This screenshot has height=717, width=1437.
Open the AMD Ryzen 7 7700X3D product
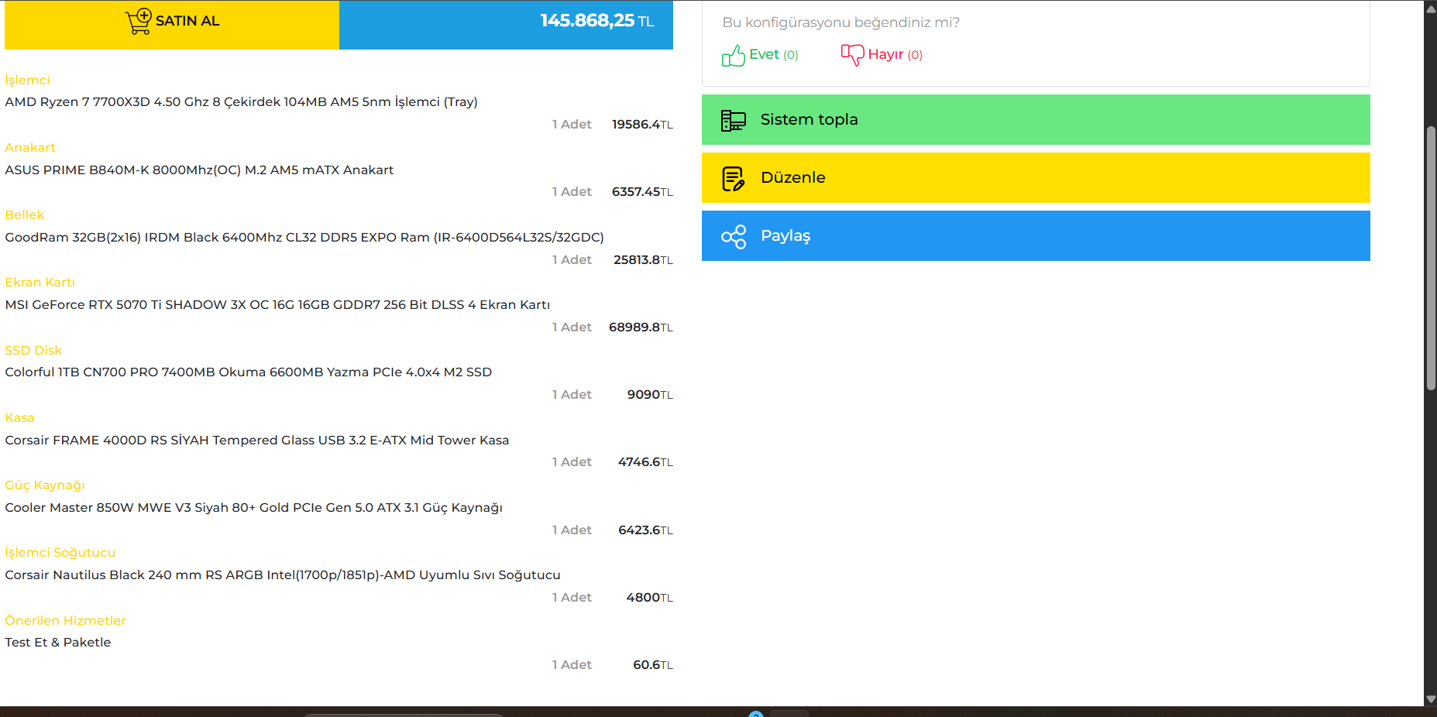point(241,102)
